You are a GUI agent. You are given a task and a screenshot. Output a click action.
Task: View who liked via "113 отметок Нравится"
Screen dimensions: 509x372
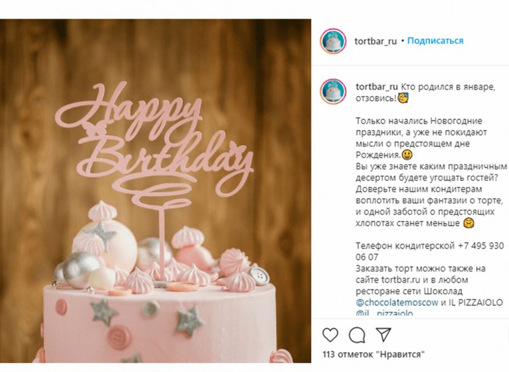pyautogui.click(x=373, y=354)
